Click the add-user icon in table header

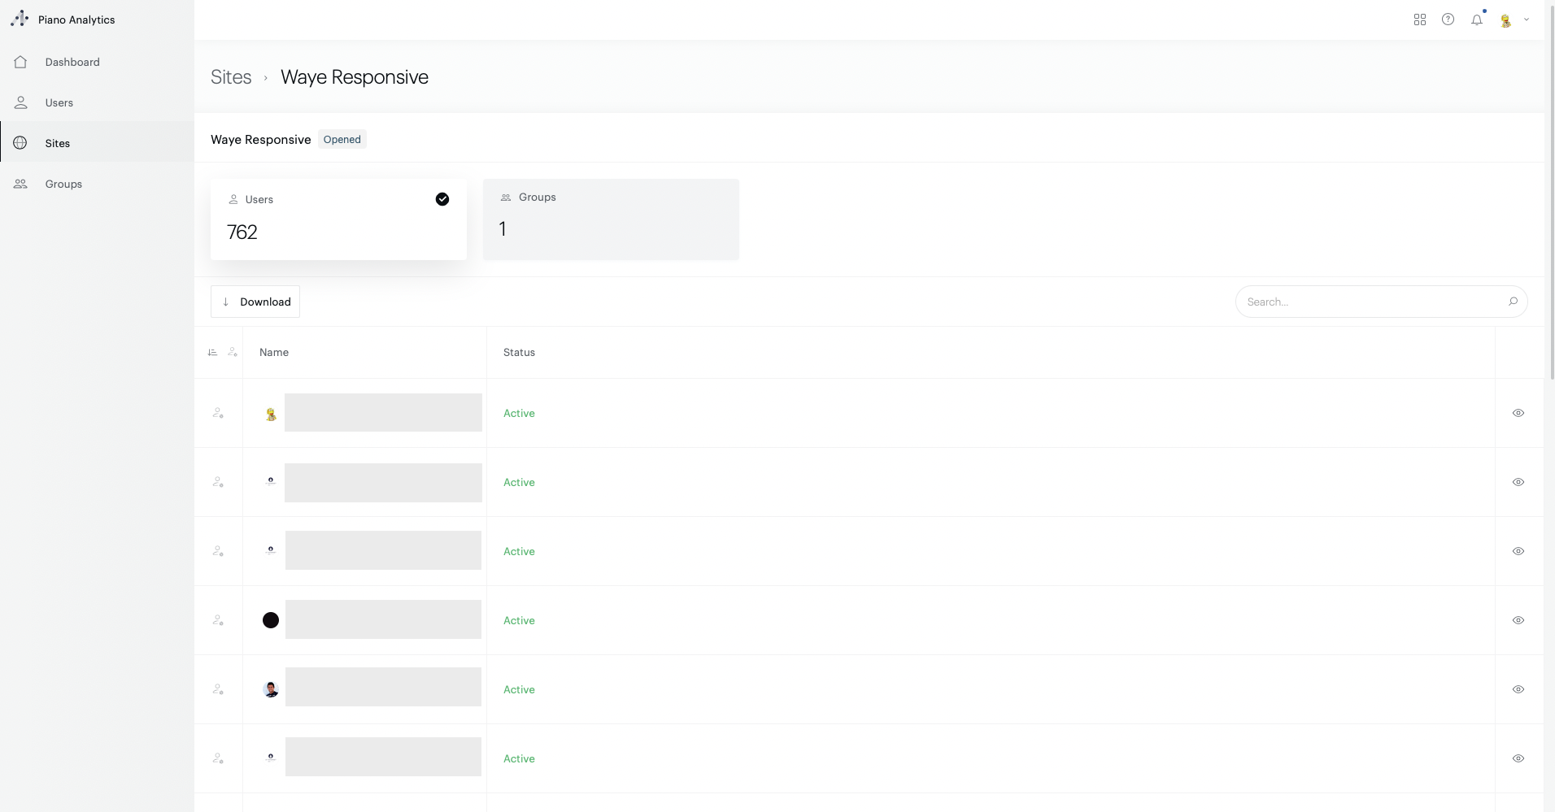click(x=233, y=352)
